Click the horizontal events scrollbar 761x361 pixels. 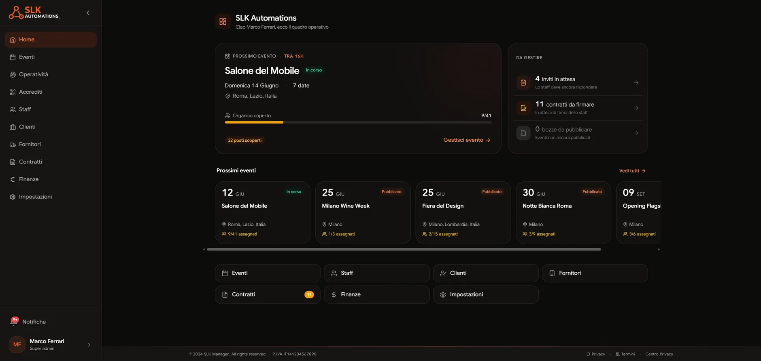pyautogui.click(x=404, y=250)
